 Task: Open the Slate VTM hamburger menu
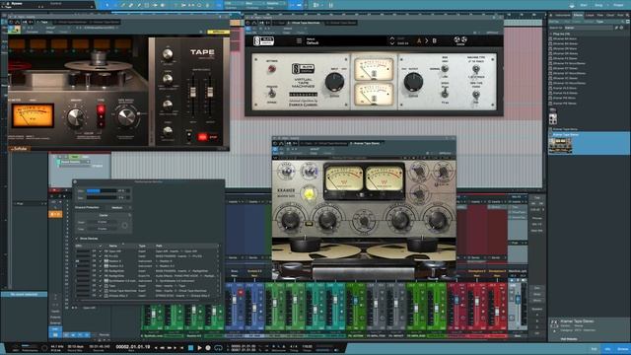pos(299,40)
